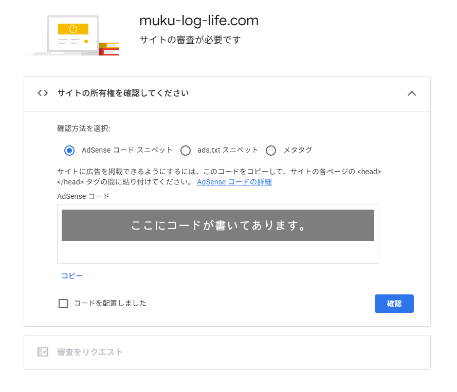Select the AdSense コード スニペット radio option
This screenshot has height=392, width=457.
69,150
